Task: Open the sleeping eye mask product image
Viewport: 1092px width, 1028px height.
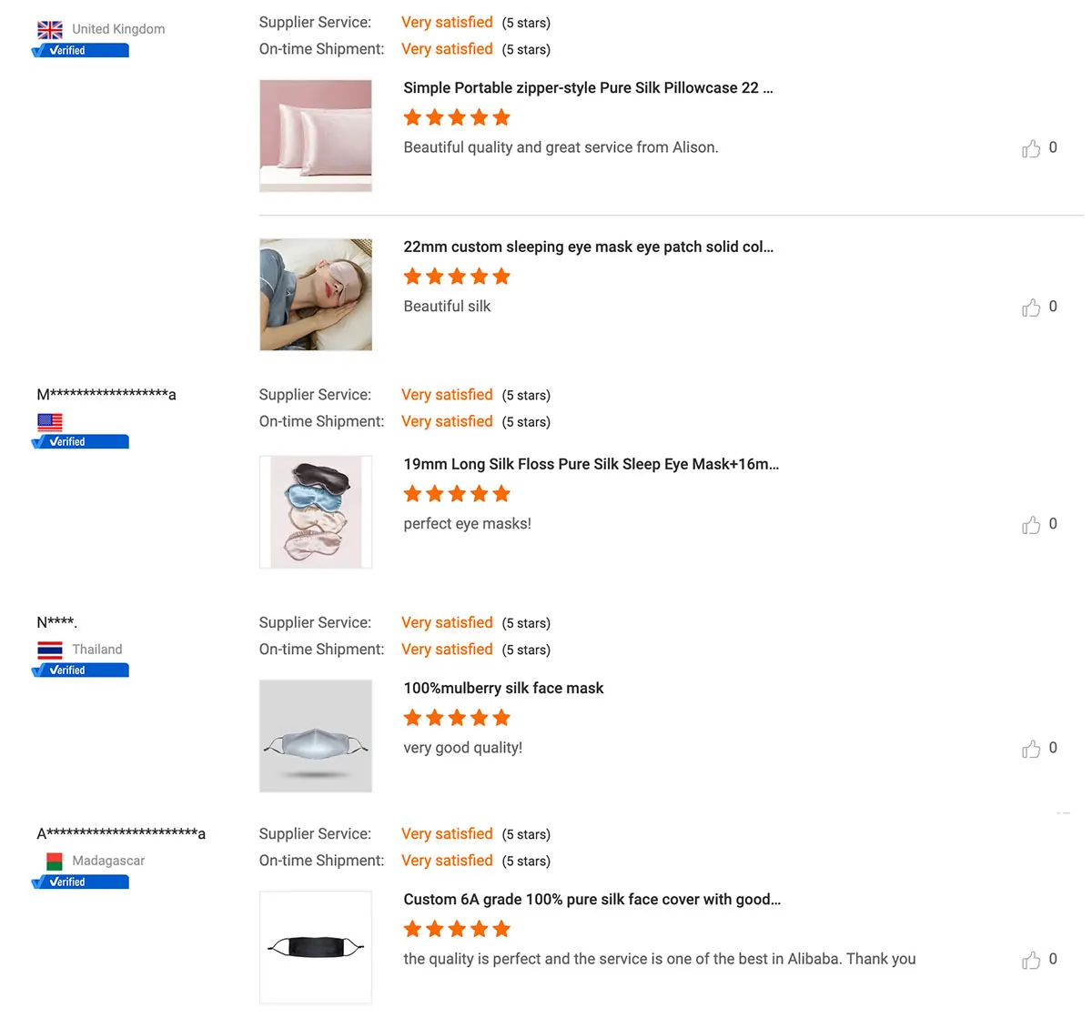Action: tap(316, 295)
